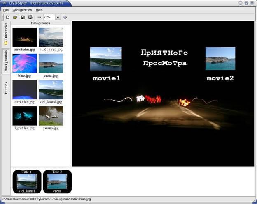
Task: Open a project with the folder icon
Action: 15,17
